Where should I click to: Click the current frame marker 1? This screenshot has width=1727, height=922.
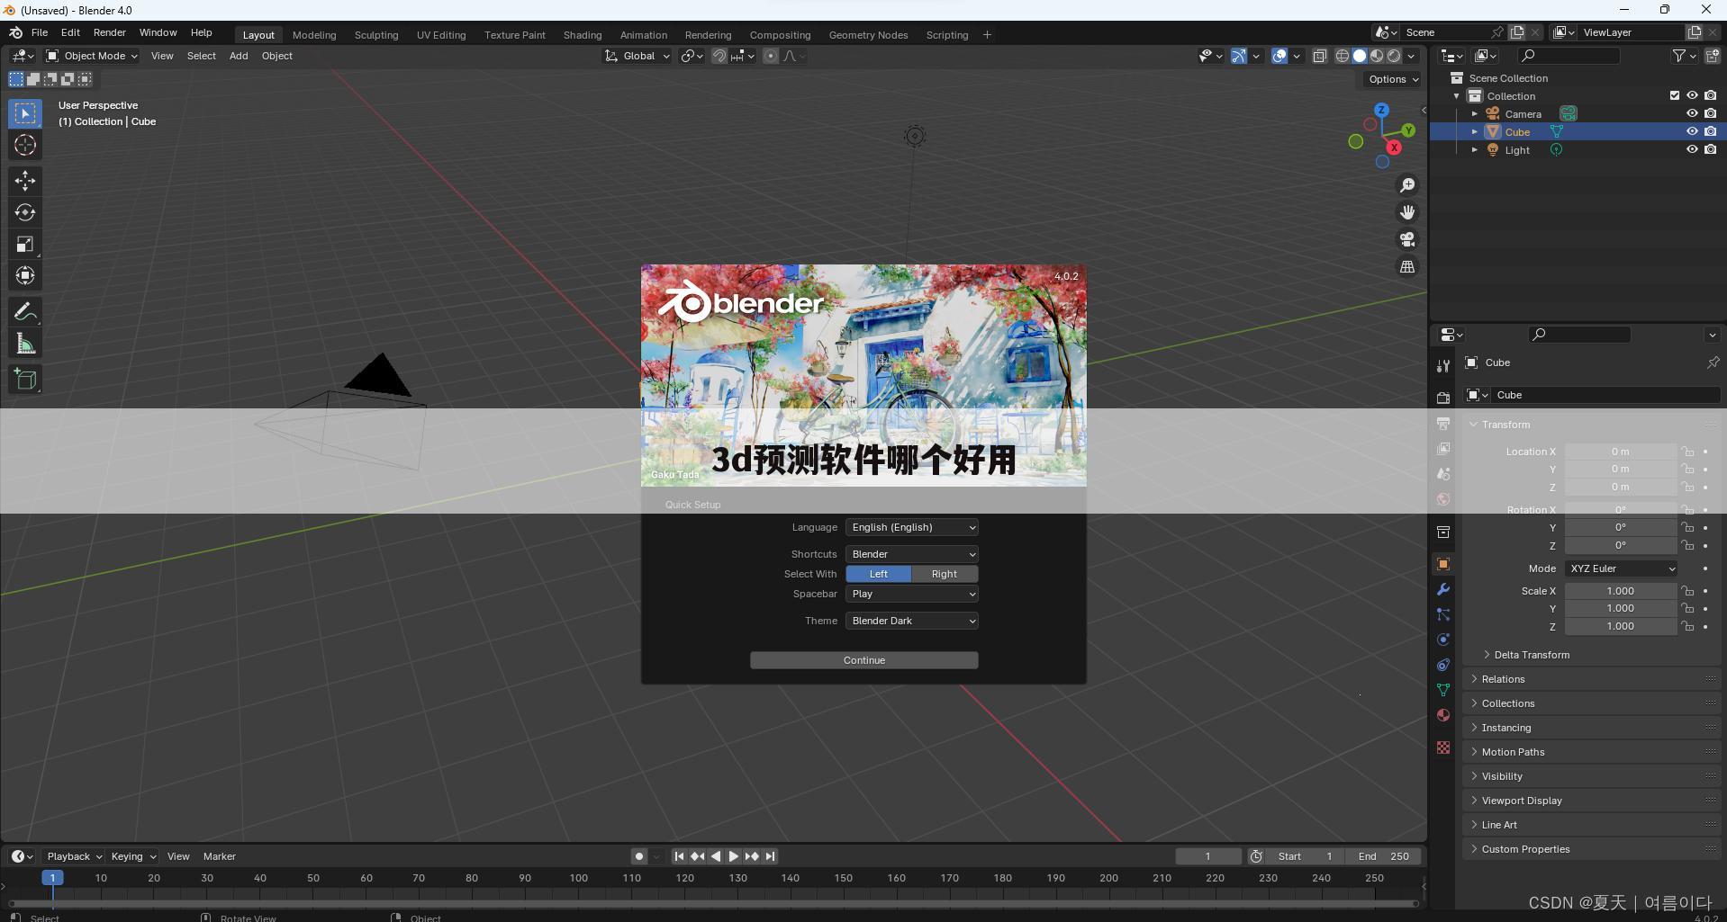(x=52, y=878)
